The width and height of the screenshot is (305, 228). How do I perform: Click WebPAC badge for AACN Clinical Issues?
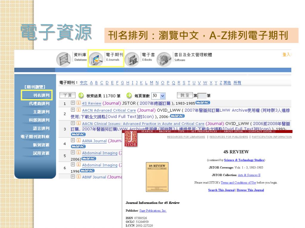pos(78,134)
